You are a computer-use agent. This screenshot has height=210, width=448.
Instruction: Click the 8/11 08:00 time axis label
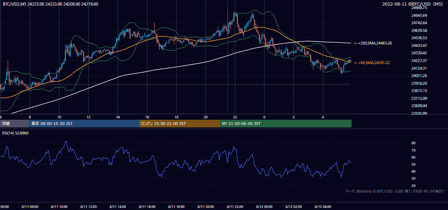(x=30, y=207)
